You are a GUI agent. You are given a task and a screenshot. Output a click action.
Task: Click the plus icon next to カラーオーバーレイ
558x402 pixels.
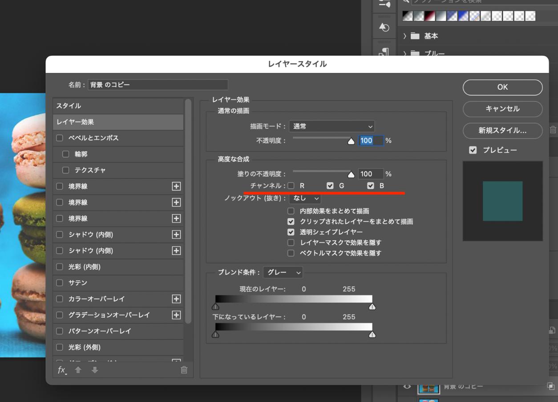[x=176, y=299]
